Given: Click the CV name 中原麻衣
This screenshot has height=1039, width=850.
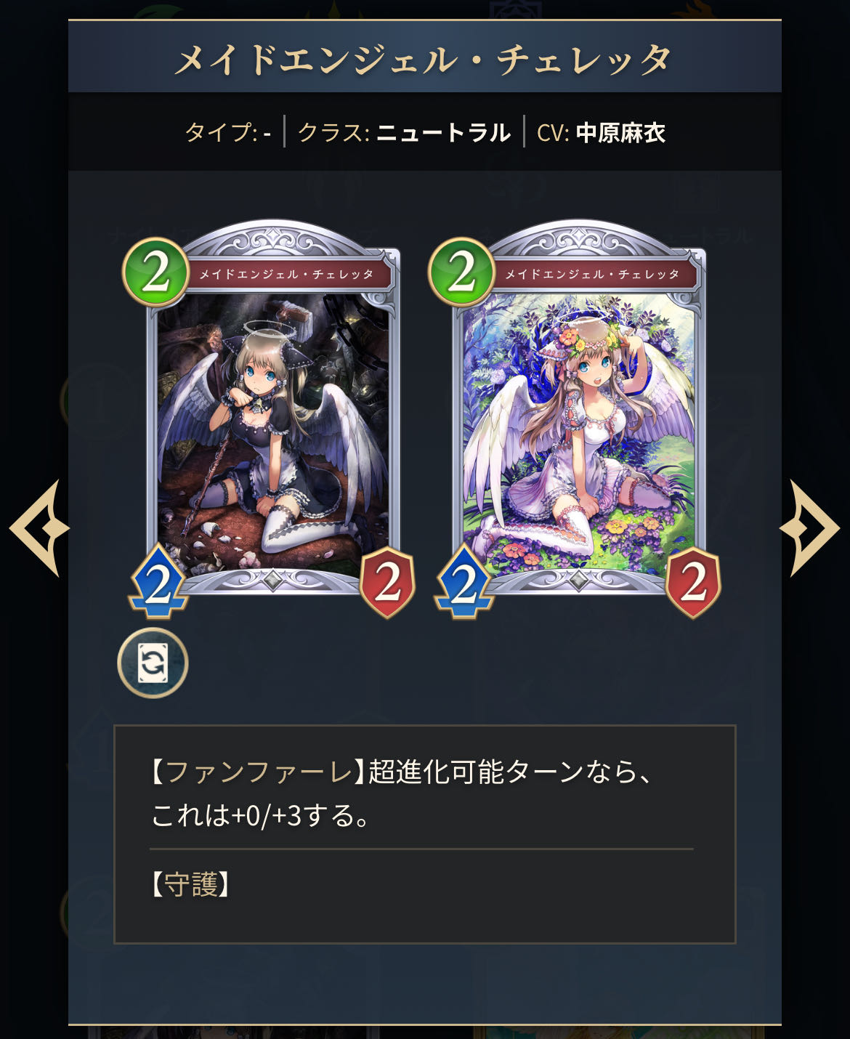Looking at the screenshot, I should click(621, 132).
